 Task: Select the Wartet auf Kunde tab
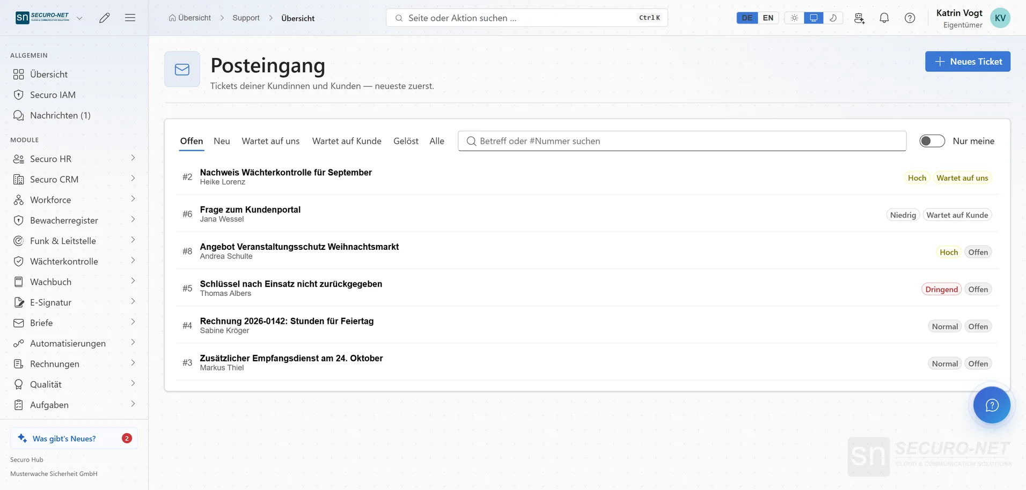[347, 141]
